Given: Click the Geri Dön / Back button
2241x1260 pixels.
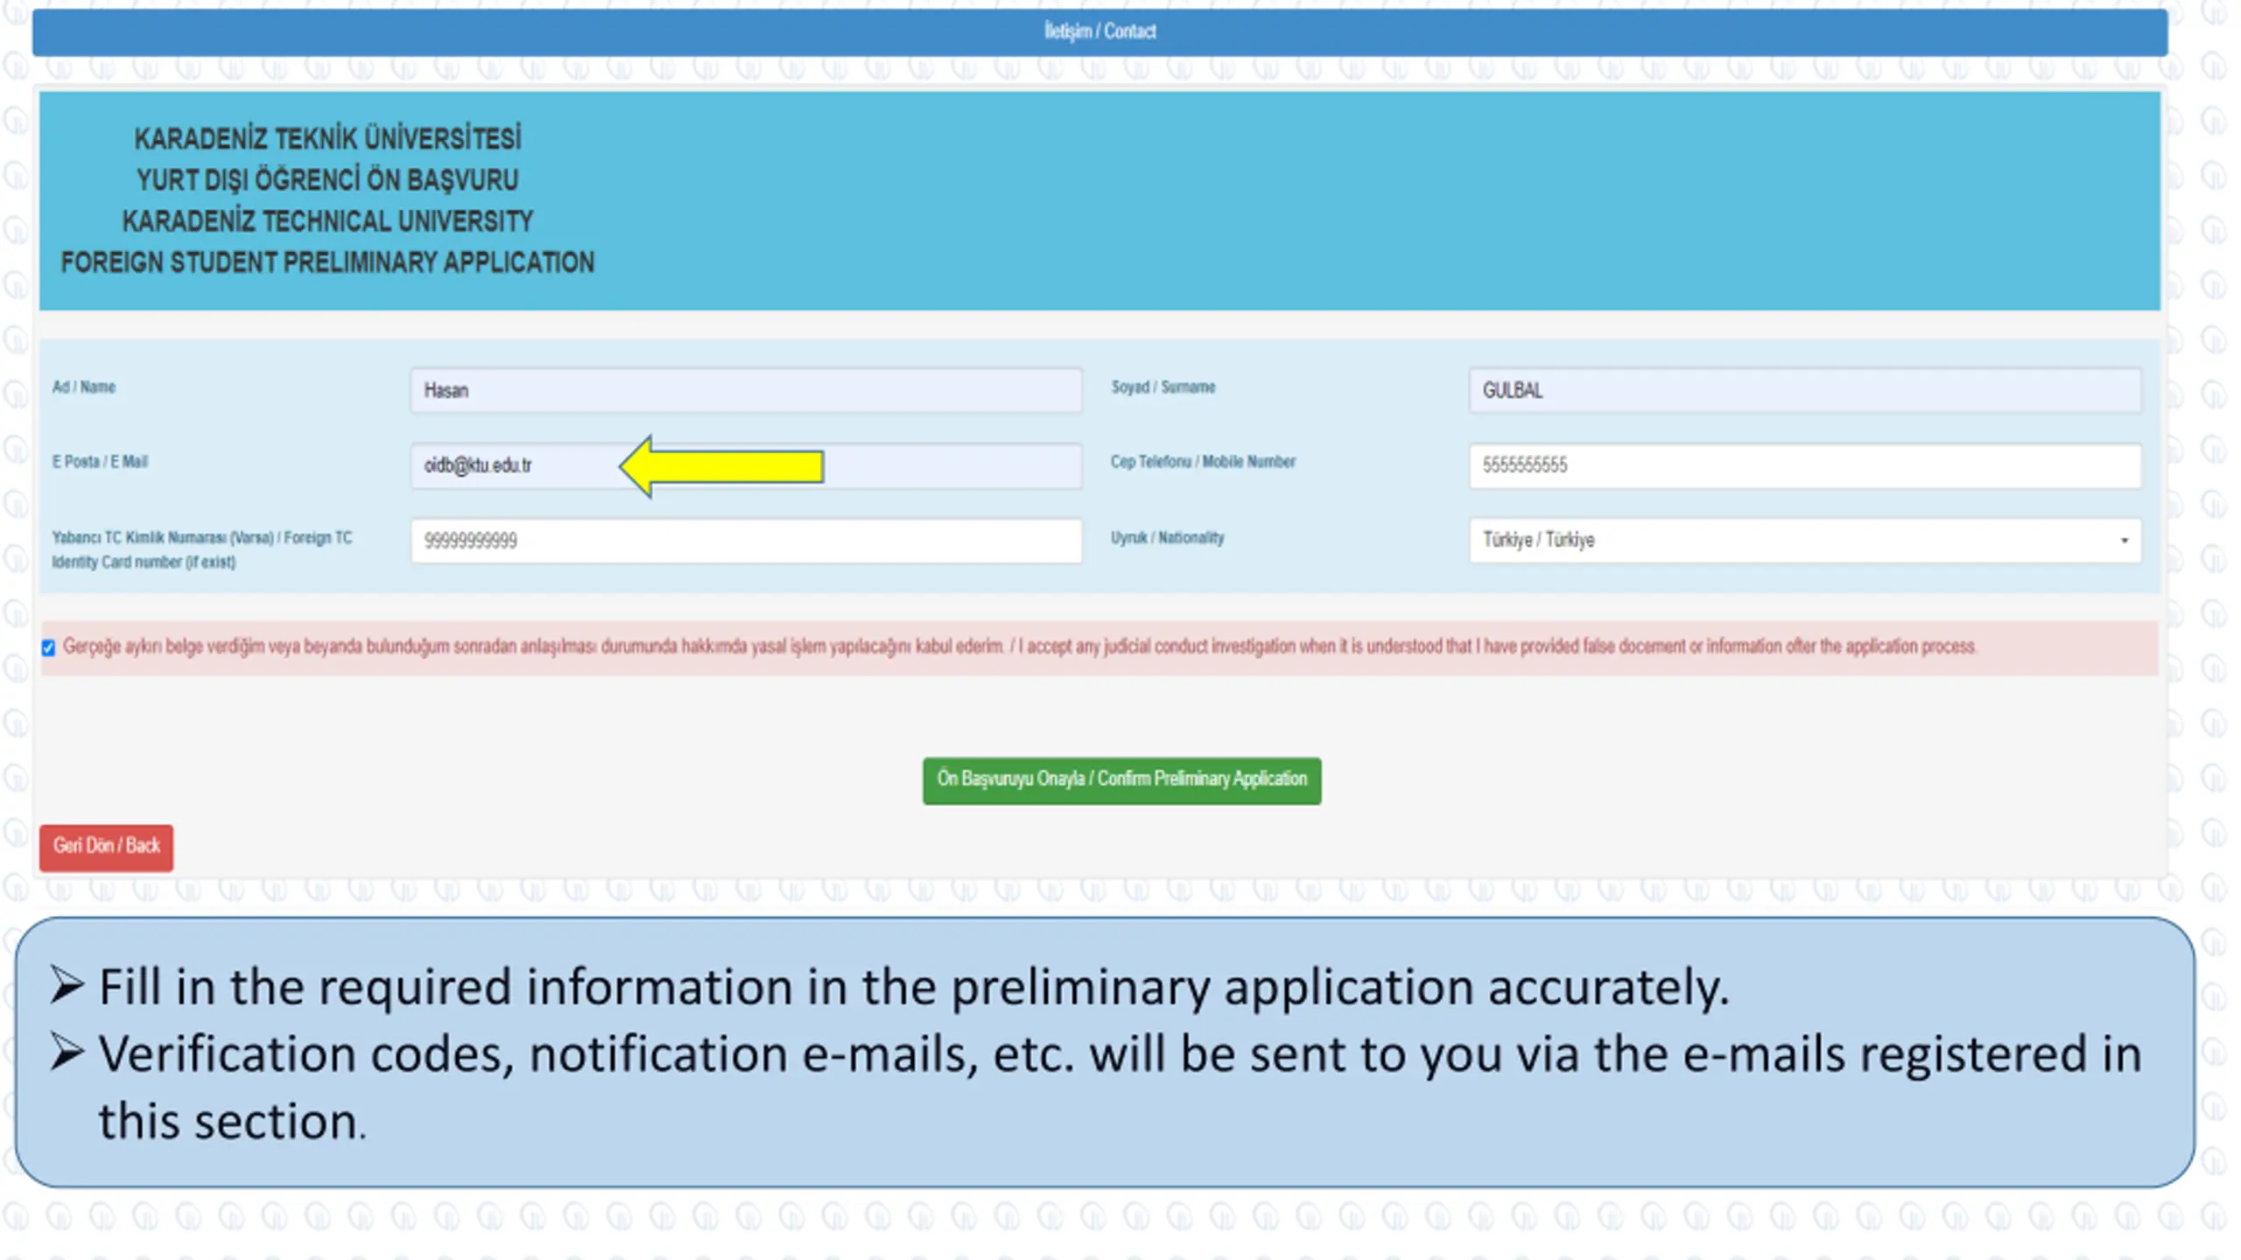Looking at the screenshot, I should [x=106, y=847].
